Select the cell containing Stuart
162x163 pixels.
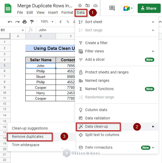[x=41, y=77]
